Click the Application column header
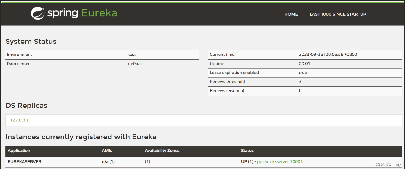This screenshot has width=405, height=169. pyautogui.click(x=19, y=151)
